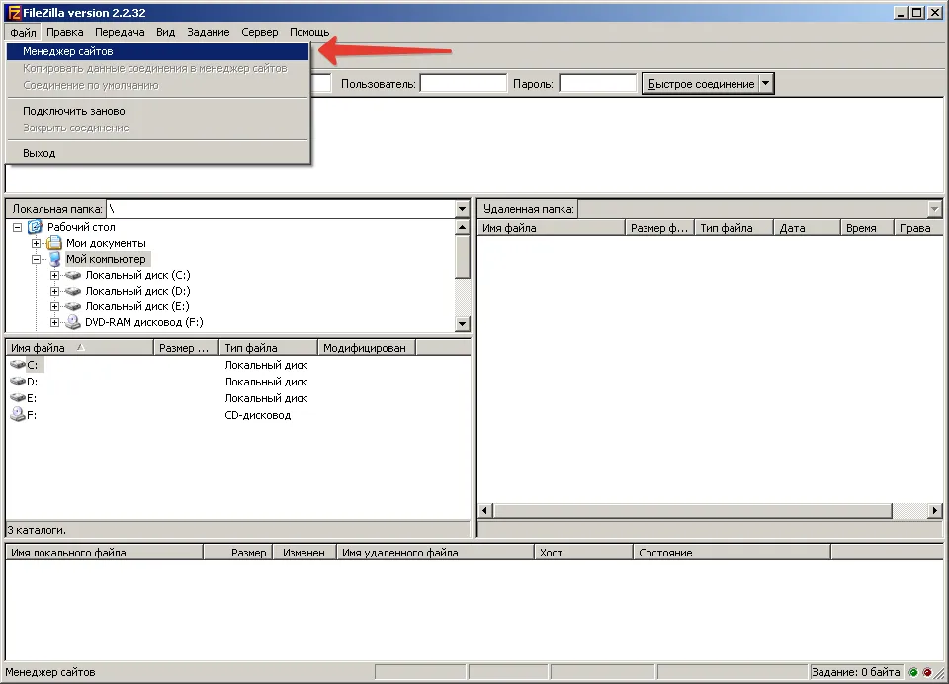The height and width of the screenshot is (684, 949).
Task: Select the Рабочий стол desktop icon in the tree
Action: 36,227
